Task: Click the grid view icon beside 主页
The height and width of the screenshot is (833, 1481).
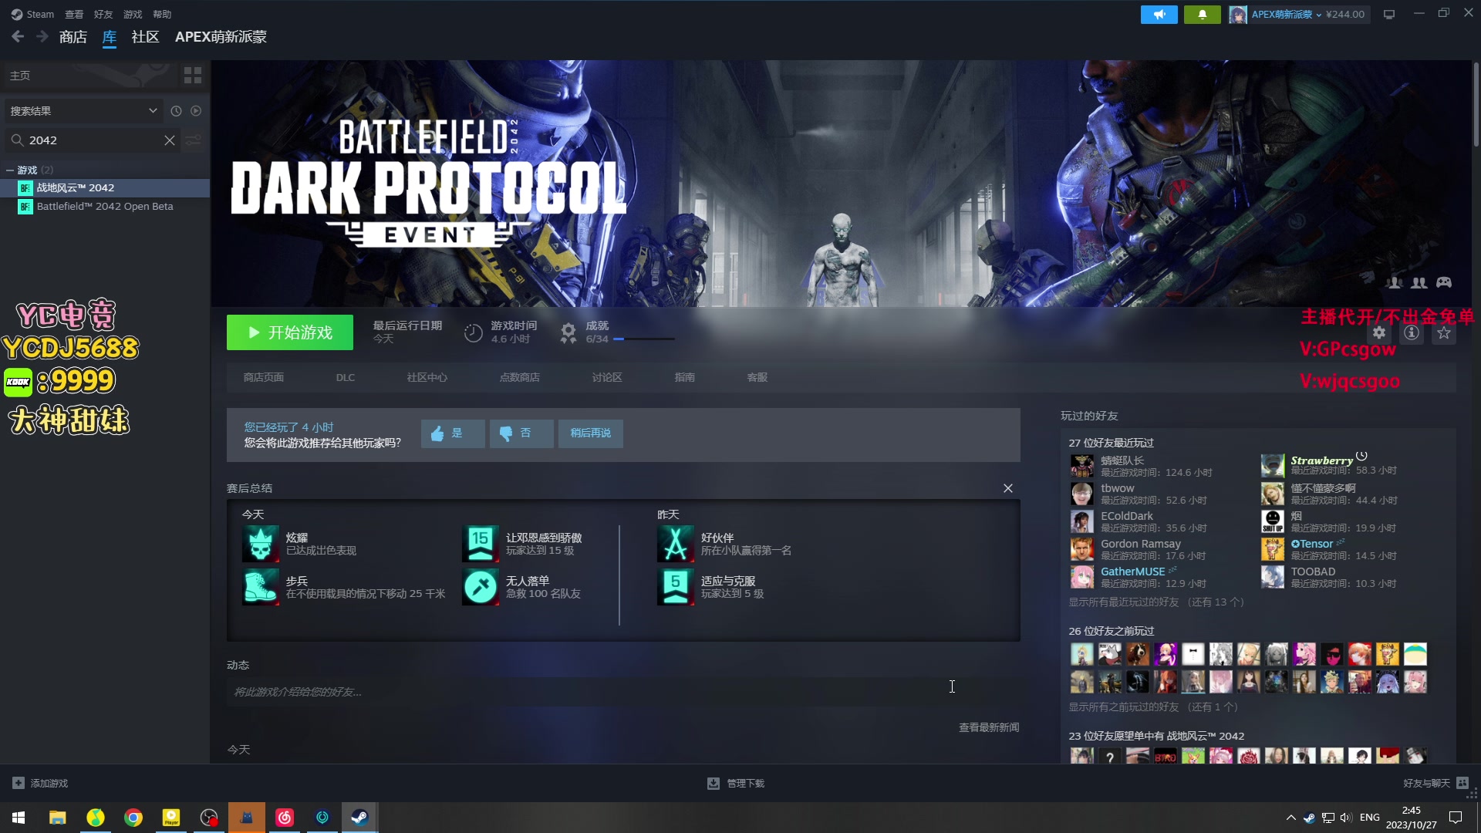Action: [x=192, y=76]
